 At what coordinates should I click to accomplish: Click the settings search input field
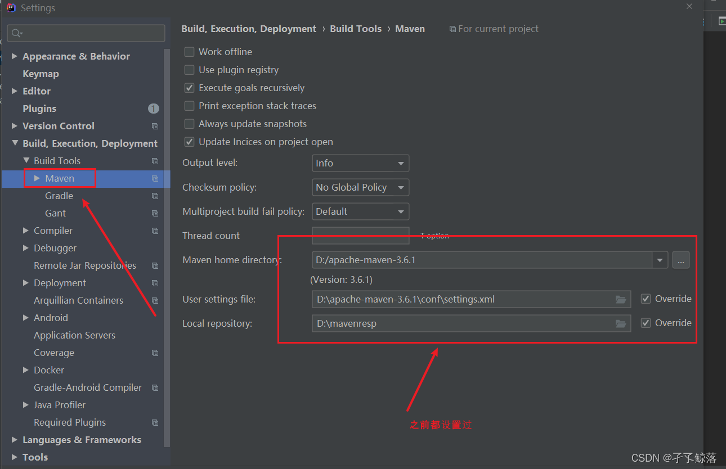tap(86, 33)
